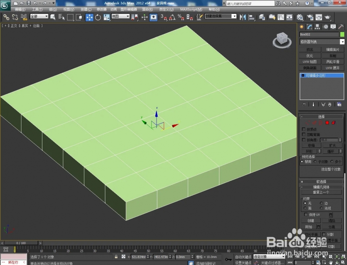Switch to the Display command panel tab

[x=333, y=27]
